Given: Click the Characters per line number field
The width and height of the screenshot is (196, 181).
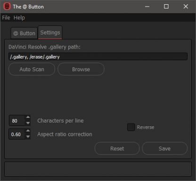Looking at the screenshot, I should 17,121.
